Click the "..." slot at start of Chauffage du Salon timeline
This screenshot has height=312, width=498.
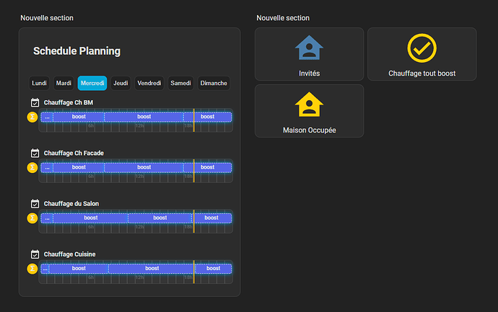point(47,218)
